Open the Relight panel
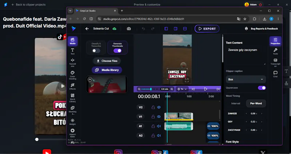This screenshot has width=291, height=154. (x=72, y=122)
